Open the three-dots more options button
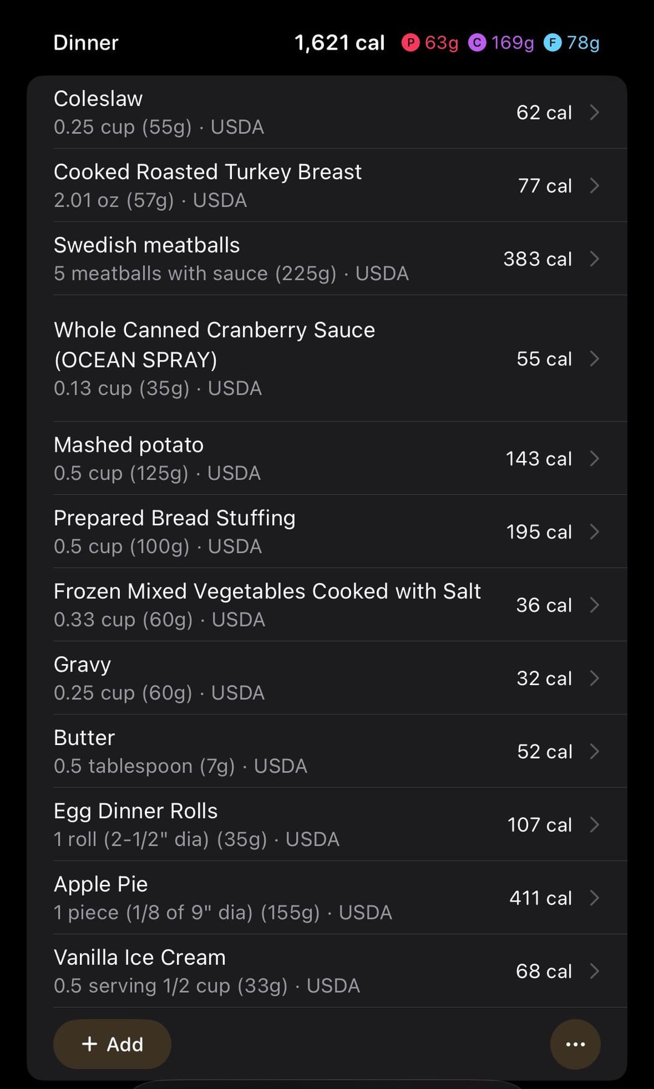This screenshot has width=654, height=1089. click(575, 1044)
